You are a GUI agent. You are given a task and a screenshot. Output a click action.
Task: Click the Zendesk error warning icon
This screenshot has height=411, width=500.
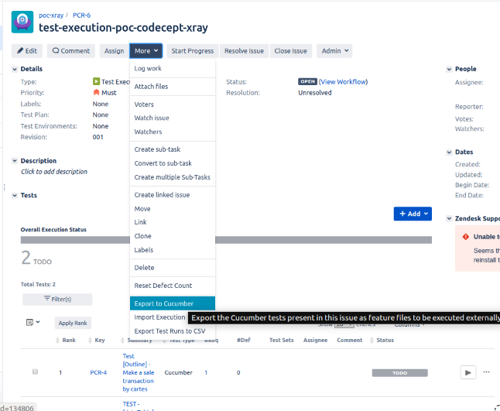[x=466, y=237]
